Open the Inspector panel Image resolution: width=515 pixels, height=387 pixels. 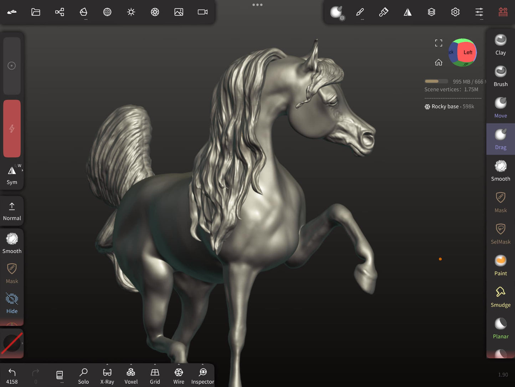click(202, 376)
